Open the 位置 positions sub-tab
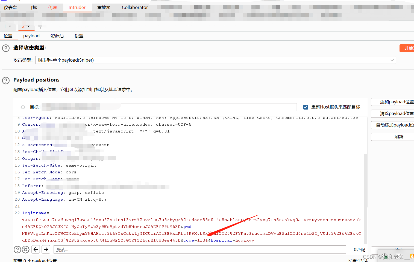The height and width of the screenshot is (262, 414). (x=8, y=36)
